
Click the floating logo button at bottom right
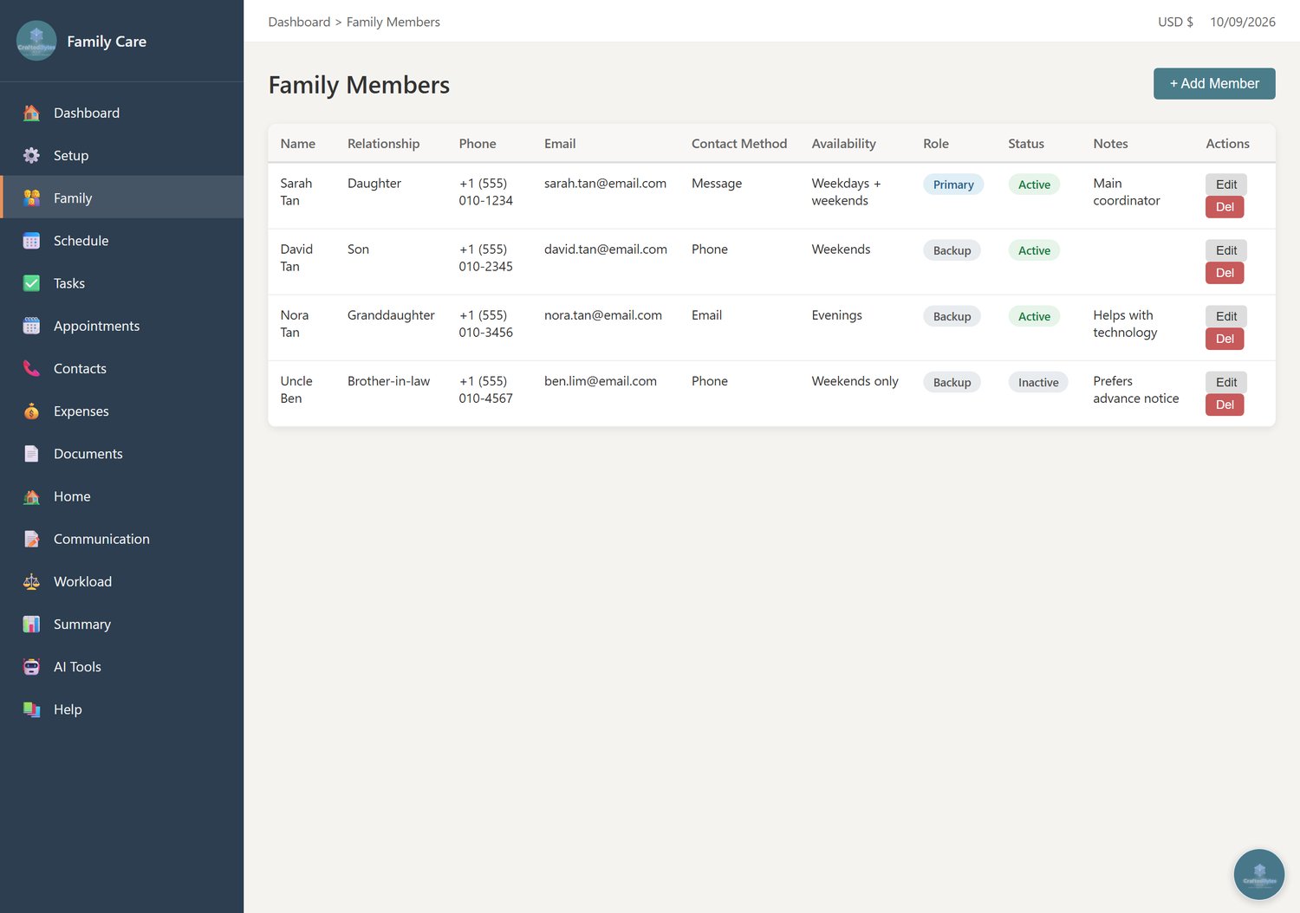click(1258, 874)
